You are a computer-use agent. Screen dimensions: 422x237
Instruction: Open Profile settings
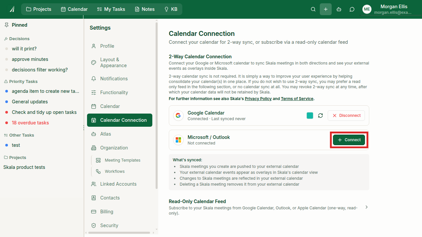pos(120,46)
